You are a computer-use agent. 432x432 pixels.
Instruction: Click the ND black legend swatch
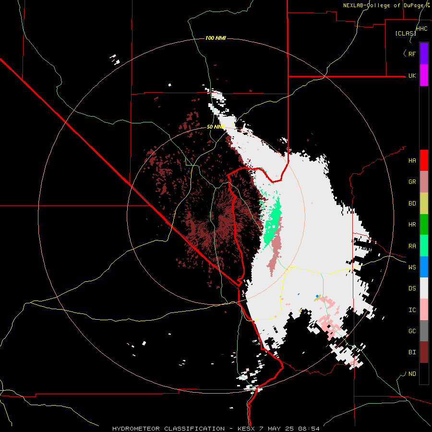424,373
